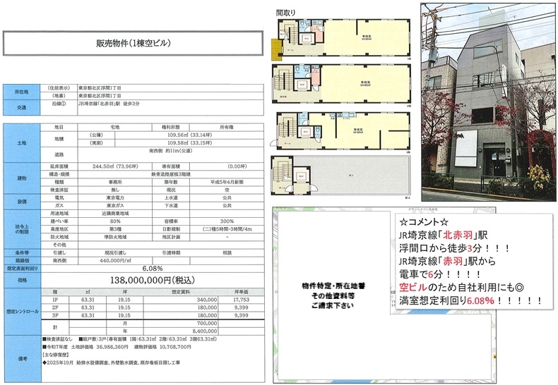Click the rooftop plan drawing
558x385 pixels.
click(x=343, y=177)
